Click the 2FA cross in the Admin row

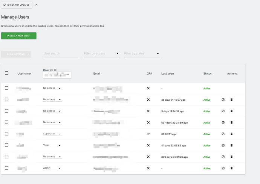(148, 168)
